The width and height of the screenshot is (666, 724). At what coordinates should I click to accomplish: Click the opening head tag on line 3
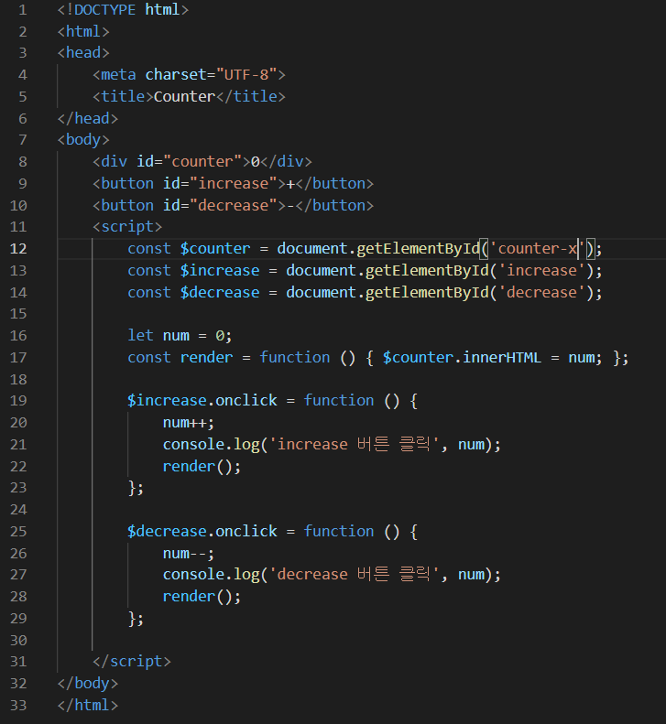83,53
